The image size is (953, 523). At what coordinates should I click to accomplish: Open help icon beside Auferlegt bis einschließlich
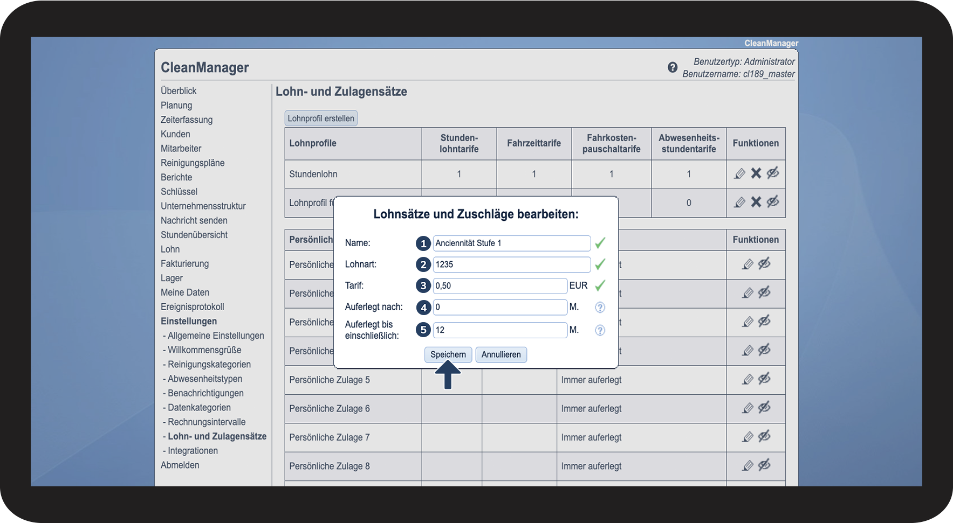point(600,330)
